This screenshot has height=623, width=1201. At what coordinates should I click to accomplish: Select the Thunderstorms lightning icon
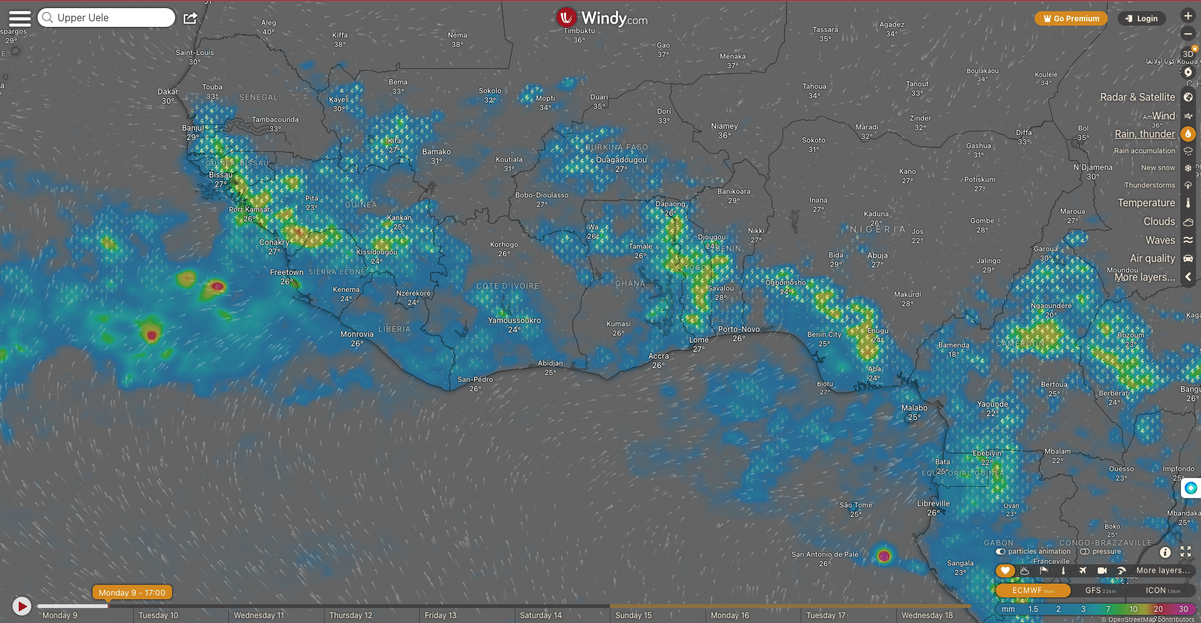(x=1188, y=186)
